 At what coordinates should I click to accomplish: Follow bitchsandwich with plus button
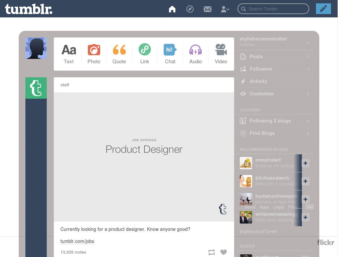click(305, 181)
